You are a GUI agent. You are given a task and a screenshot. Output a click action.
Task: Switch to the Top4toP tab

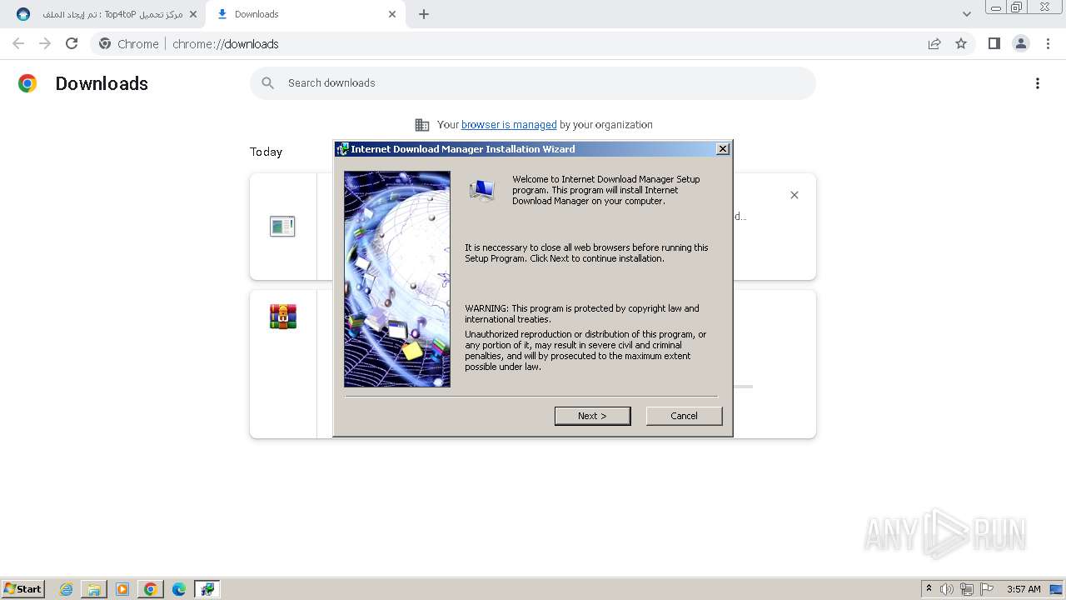click(106, 14)
